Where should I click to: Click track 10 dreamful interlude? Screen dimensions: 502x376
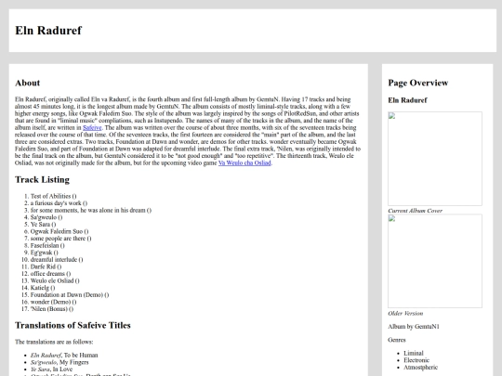[57, 259]
